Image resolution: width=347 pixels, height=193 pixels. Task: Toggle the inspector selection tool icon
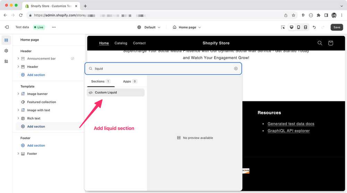tap(283, 27)
